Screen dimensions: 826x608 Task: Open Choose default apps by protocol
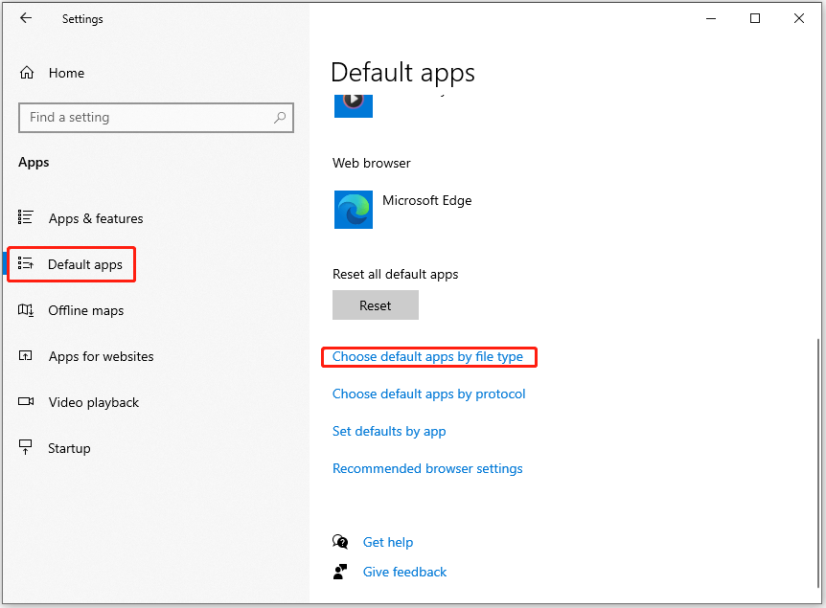(x=428, y=394)
